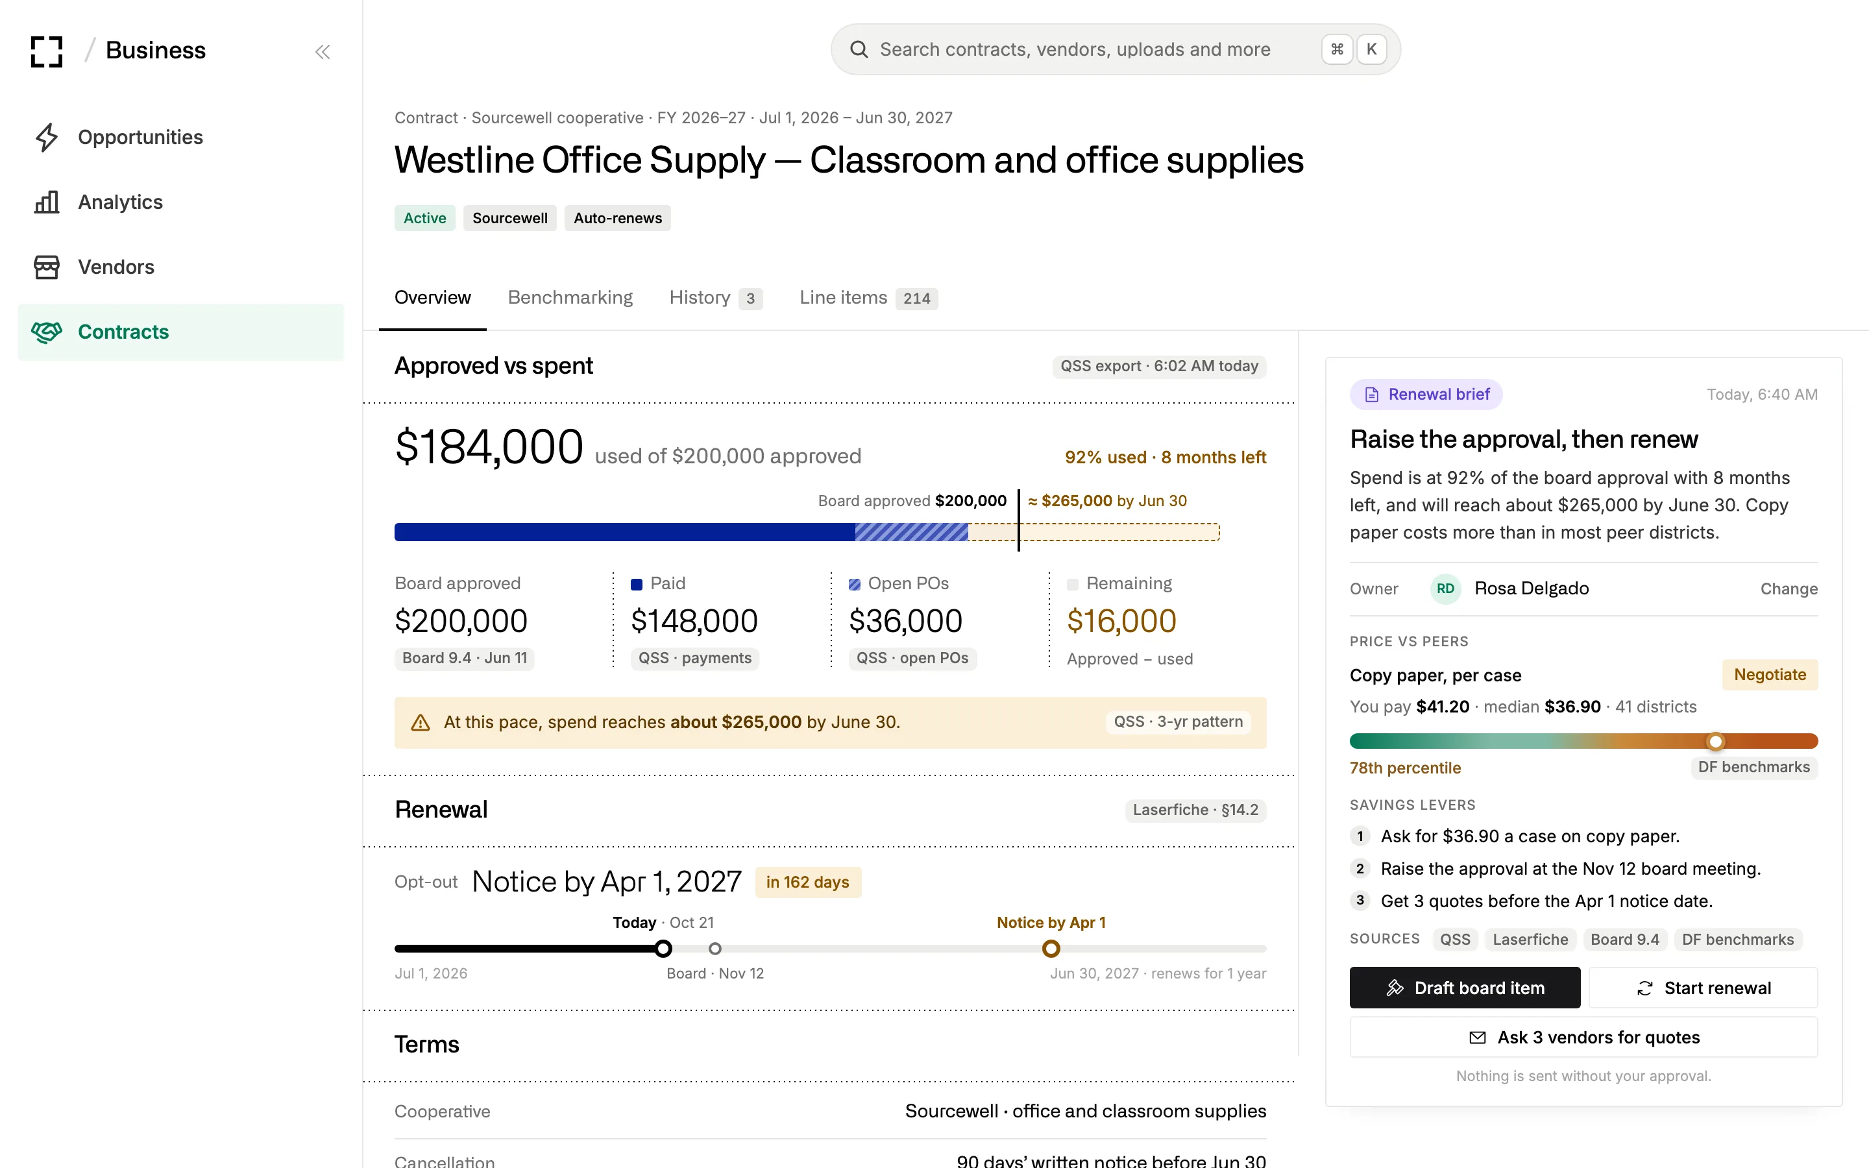Click the Analytics bar chart icon
This screenshot has height=1168, width=1869.
pos(46,202)
